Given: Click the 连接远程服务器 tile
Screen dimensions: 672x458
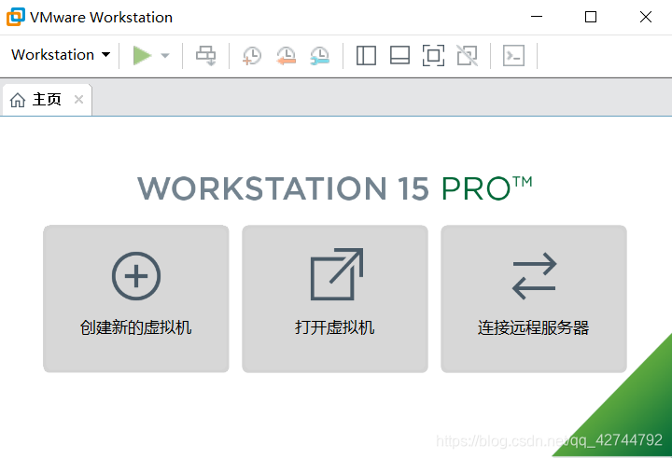Looking at the screenshot, I should pos(534,298).
